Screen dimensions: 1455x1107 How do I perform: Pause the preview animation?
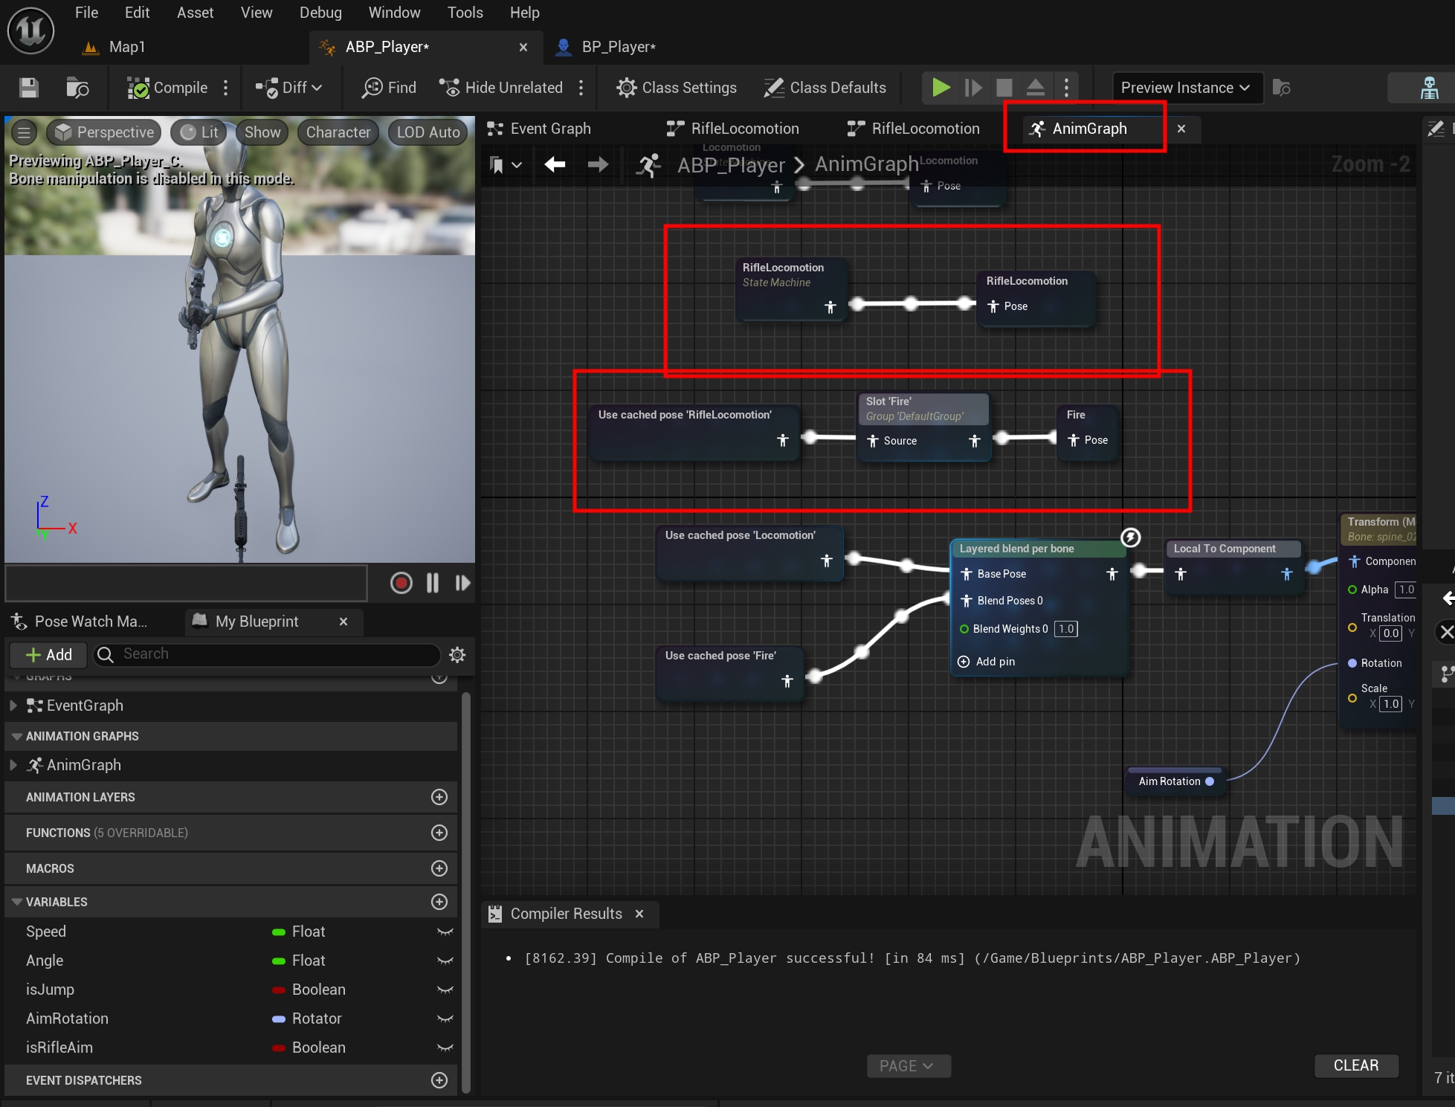click(x=433, y=583)
